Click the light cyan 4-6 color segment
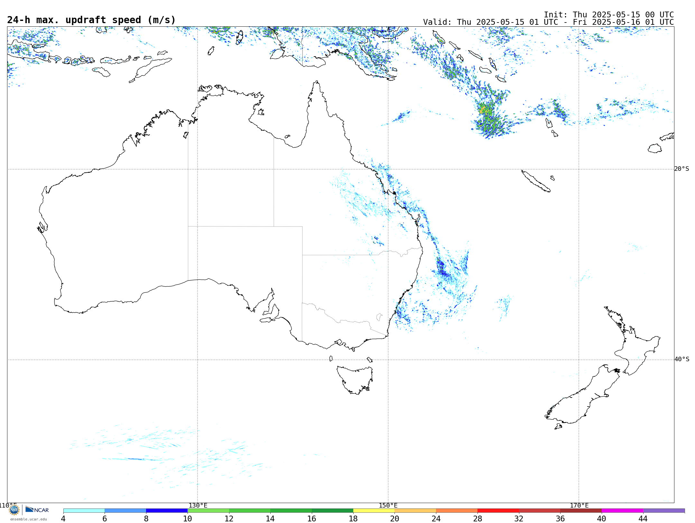 pos(84,511)
